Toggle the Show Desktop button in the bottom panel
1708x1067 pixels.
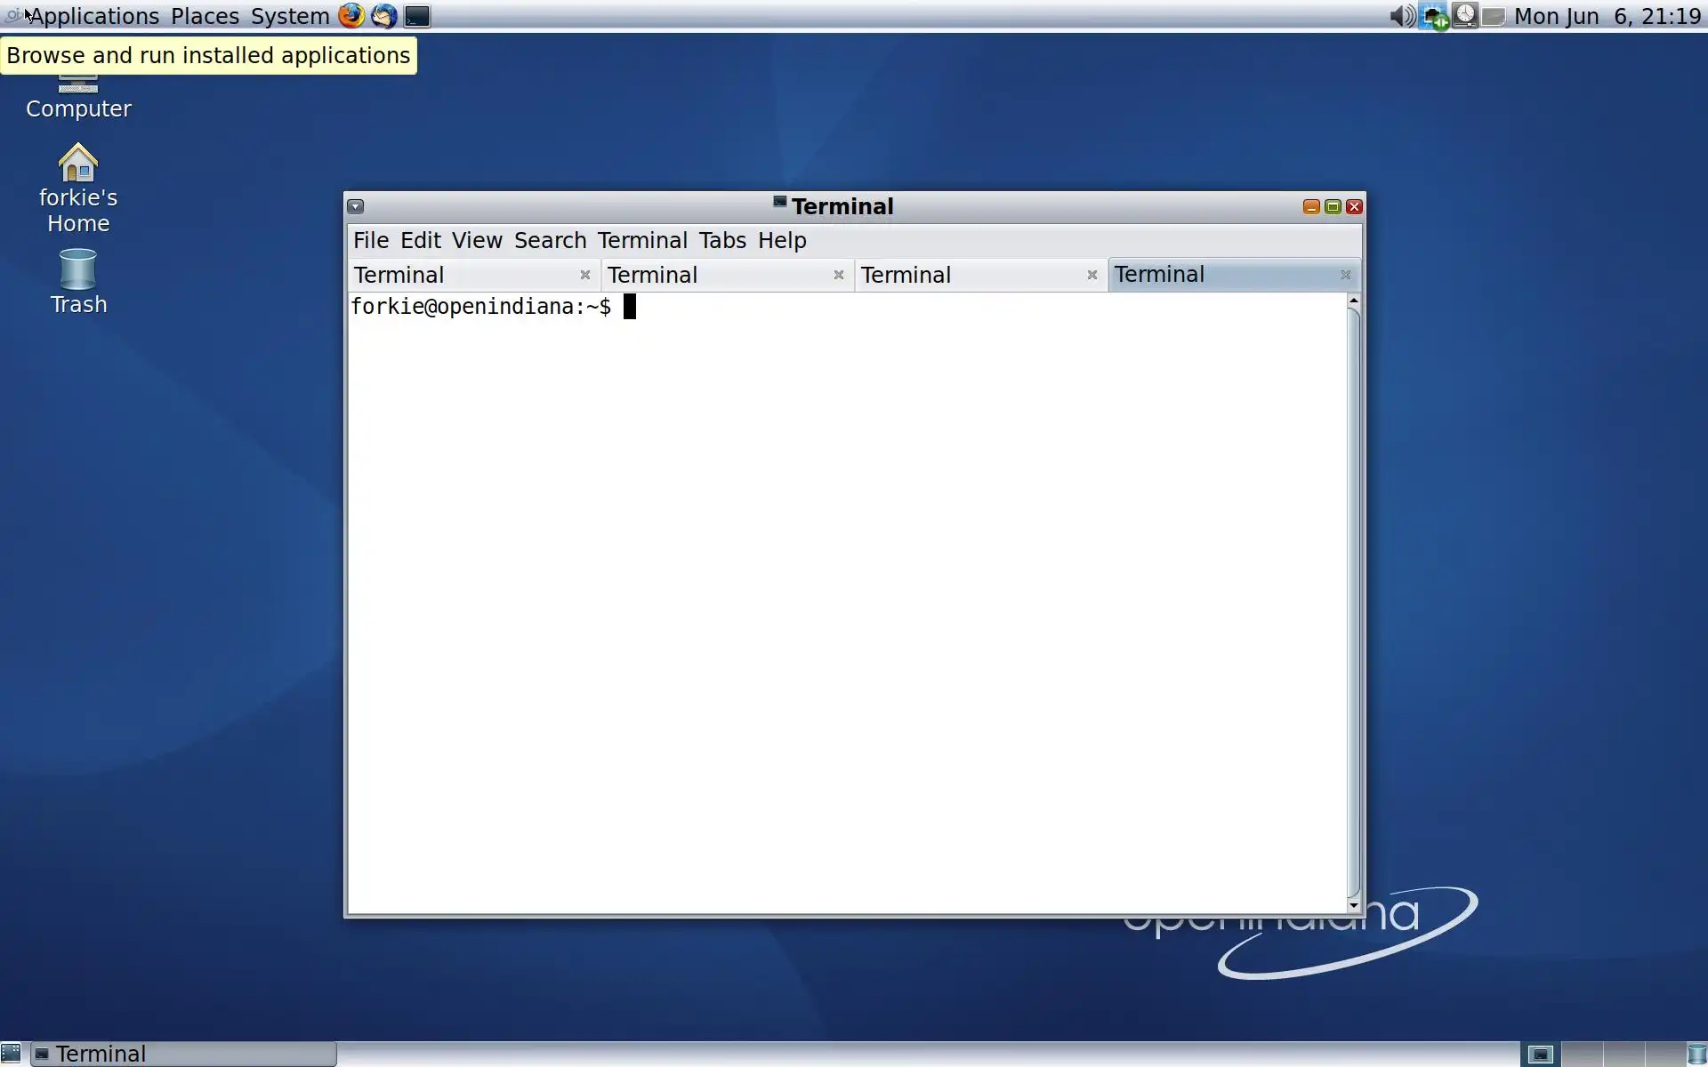point(11,1055)
